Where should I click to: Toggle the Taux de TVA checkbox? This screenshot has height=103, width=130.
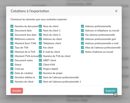[x=12, y=48]
